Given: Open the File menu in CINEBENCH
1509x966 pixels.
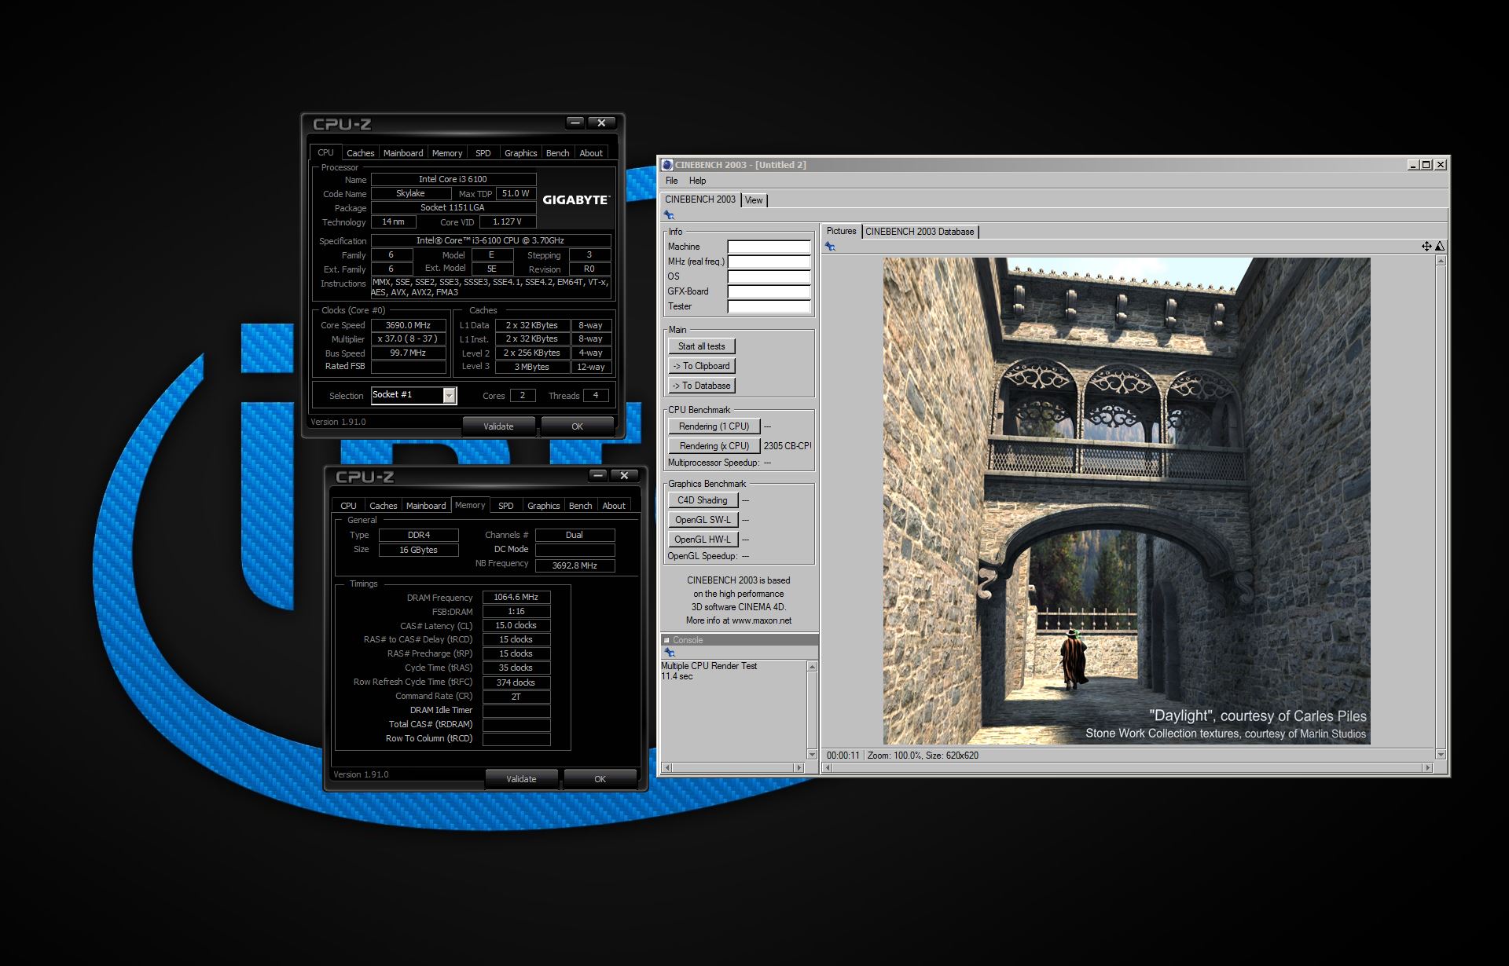Looking at the screenshot, I should click(x=672, y=181).
